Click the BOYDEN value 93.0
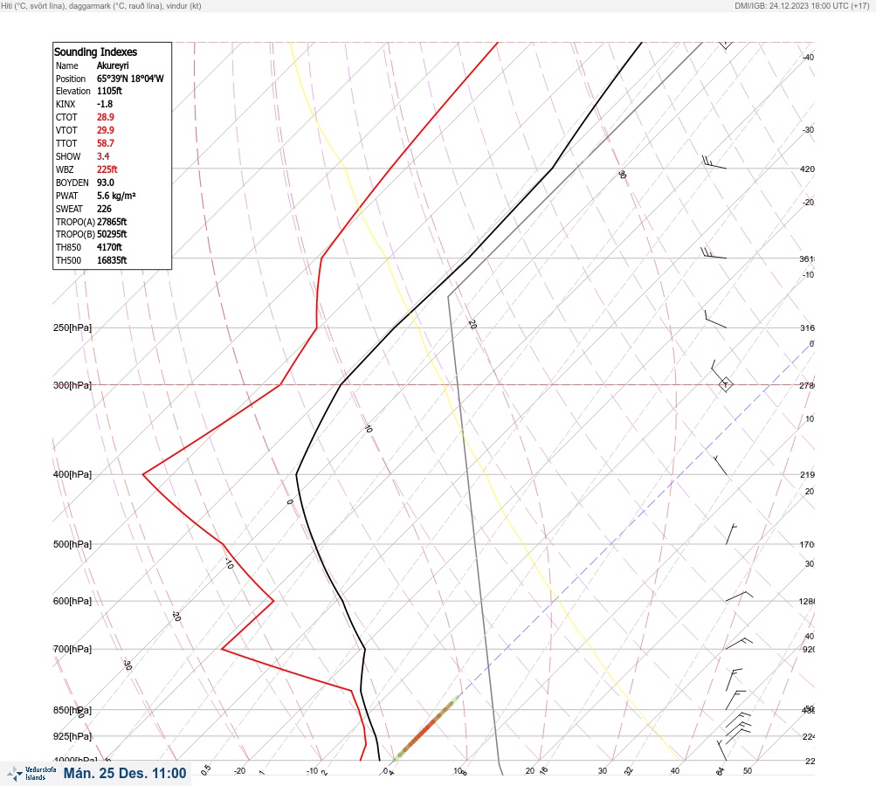 (x=106, y=183)
